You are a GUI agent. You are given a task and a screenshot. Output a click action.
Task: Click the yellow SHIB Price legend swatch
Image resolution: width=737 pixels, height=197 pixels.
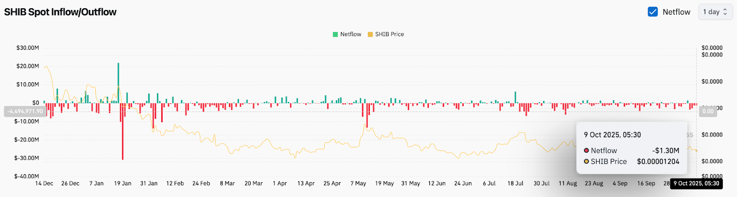(x=370, y=34)
